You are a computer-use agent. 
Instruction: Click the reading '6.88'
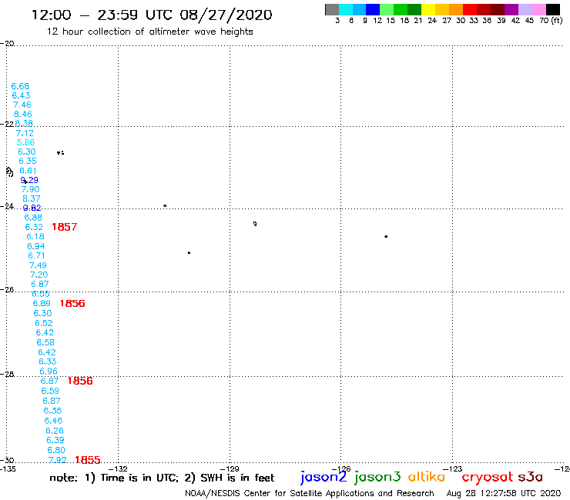click(x=33, y=218)
